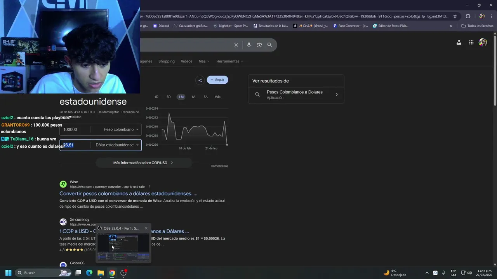497x279 pixels.
Task: Open the Chrome profile avatar in the toolbar
Action: click(x=482, y=16)
